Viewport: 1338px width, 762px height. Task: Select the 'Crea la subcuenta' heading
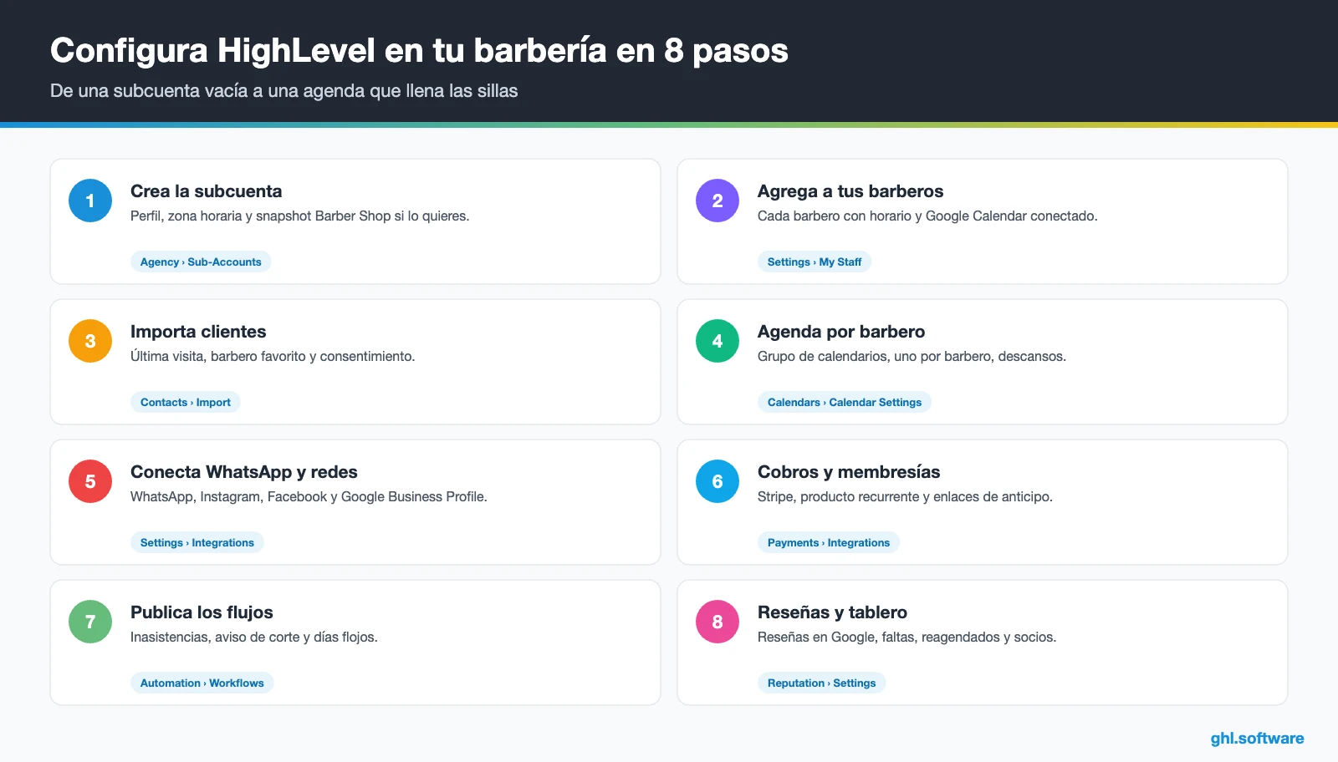pos(207,191)
